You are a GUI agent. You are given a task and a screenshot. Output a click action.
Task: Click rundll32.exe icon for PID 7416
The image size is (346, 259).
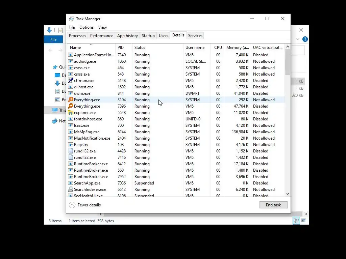[71, 157]
